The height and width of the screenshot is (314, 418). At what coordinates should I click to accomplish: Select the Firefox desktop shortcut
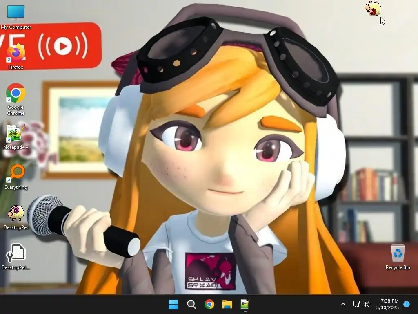click(x=16, y=57)
